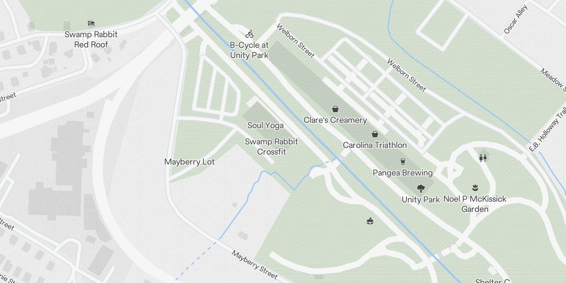
Task: Click the Soul Yoga place label
Action: [x=265, y=125]
